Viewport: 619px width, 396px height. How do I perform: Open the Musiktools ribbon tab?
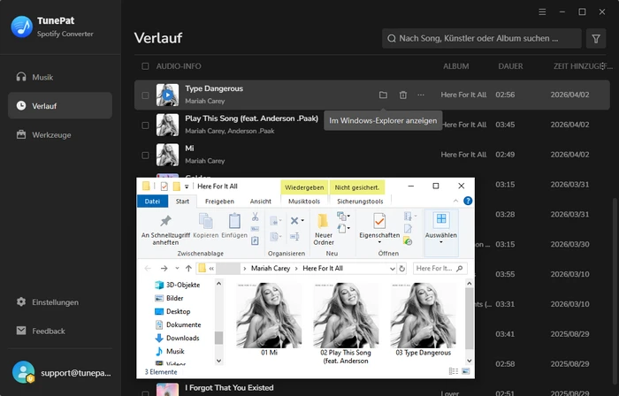point(304,202)
